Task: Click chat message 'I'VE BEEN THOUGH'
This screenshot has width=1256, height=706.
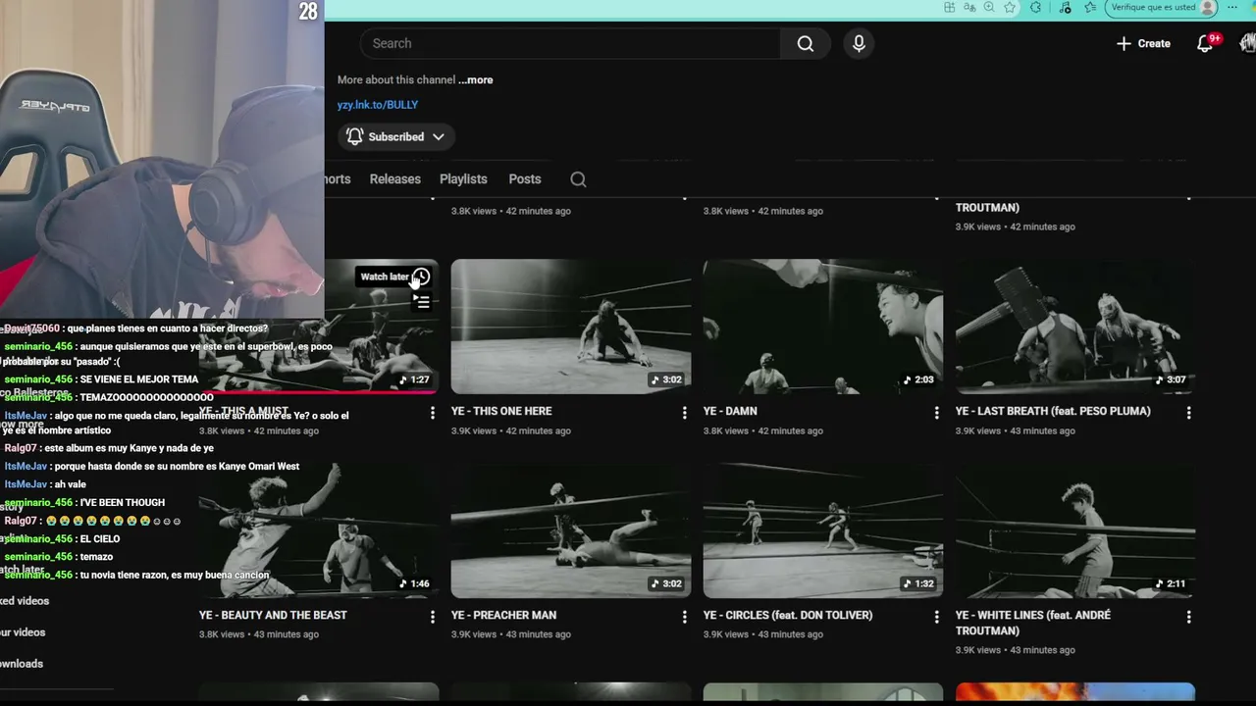Action: (122, 503)
